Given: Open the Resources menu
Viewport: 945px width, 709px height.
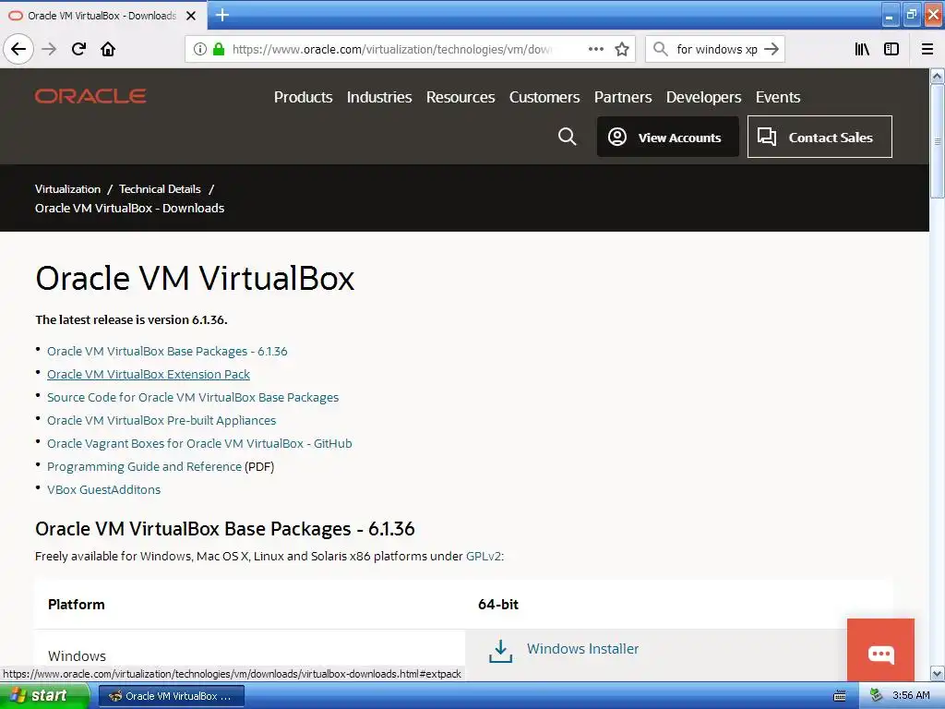Looking at the screenshot, I should click(461, 97).
